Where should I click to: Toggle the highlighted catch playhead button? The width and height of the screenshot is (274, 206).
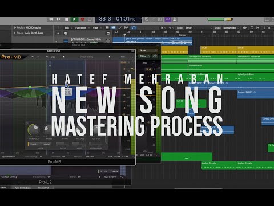(x=134, y=28)
